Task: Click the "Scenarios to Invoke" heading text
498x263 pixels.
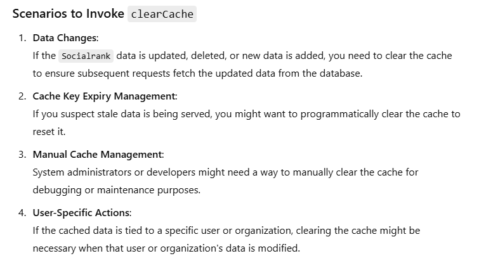Action: [68, 14]
